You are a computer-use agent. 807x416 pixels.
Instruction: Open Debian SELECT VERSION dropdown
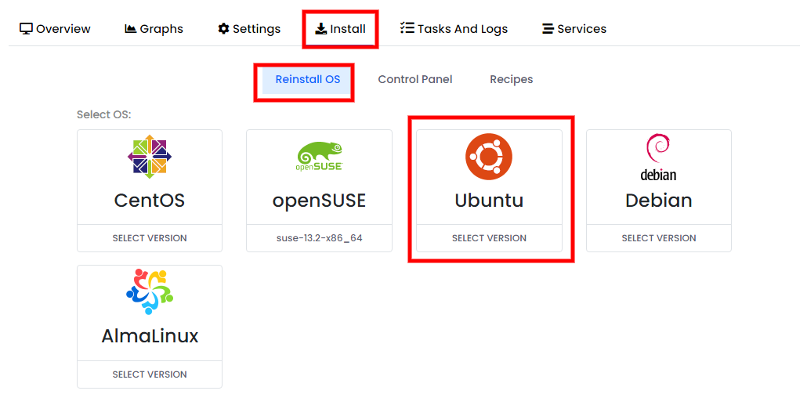click(x=659, y=238)
